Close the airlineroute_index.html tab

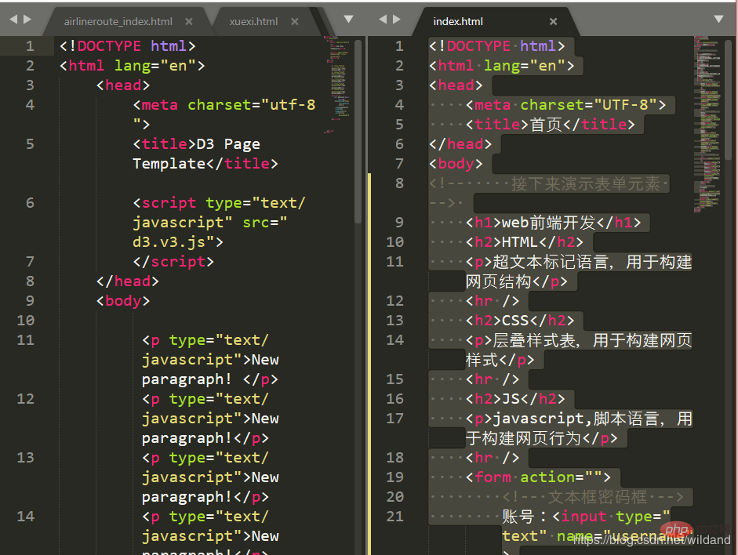click(x=188, y=22)
